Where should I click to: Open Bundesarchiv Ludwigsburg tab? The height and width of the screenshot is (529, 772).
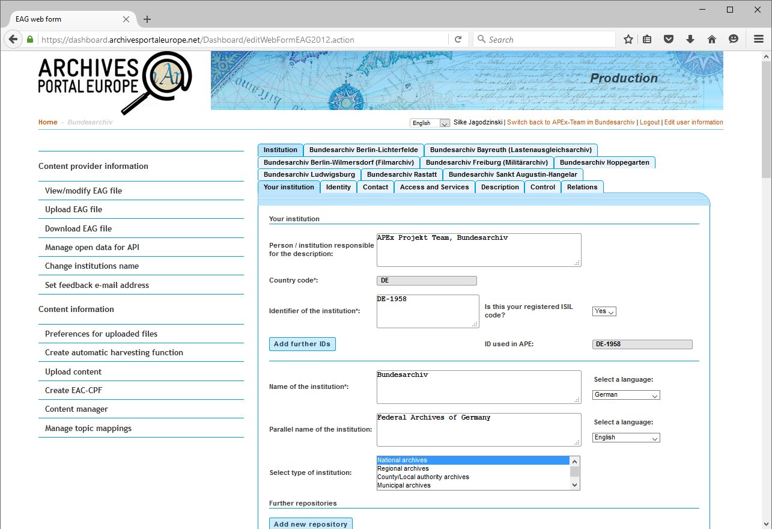pos(309,175)
